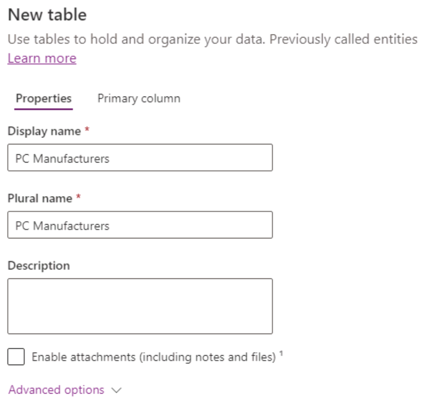
Task: Click the Previously called entities subtitle text
Action: (x=343, y=39)
